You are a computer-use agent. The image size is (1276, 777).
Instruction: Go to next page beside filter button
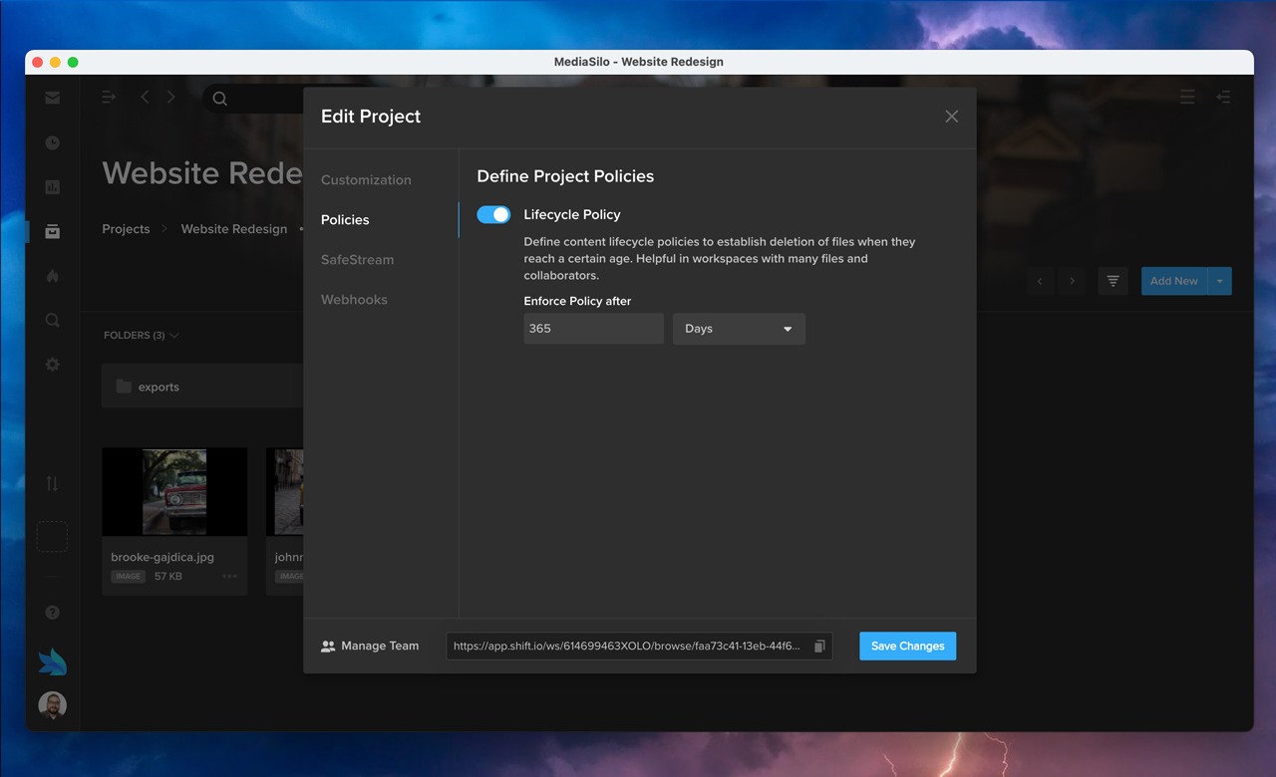click(1072, 281)
